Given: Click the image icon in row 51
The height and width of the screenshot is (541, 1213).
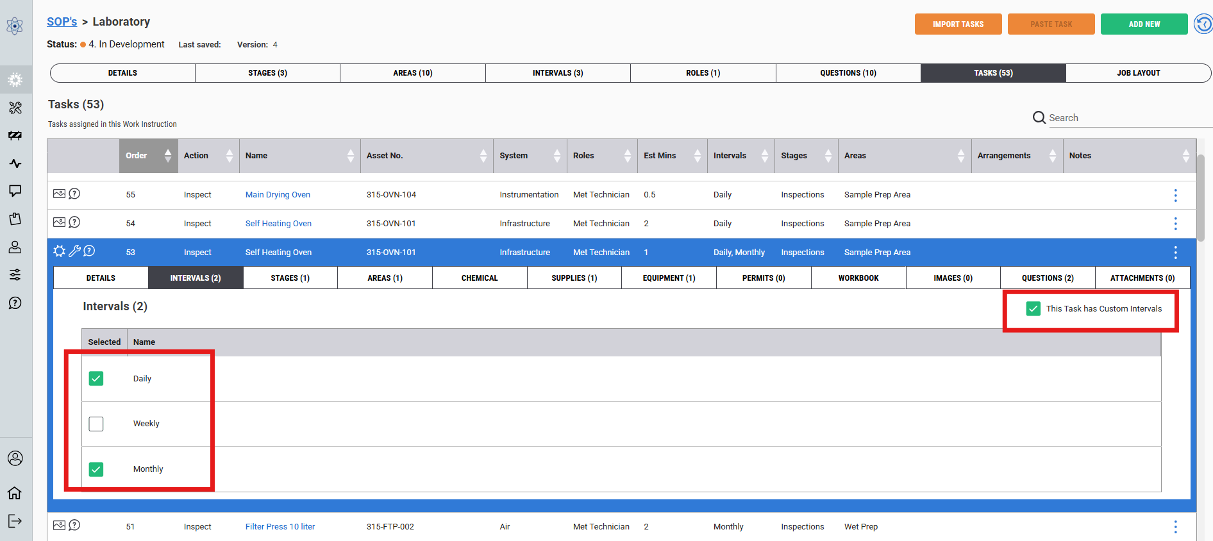Looking at the screenshot, I should [59, 526].
